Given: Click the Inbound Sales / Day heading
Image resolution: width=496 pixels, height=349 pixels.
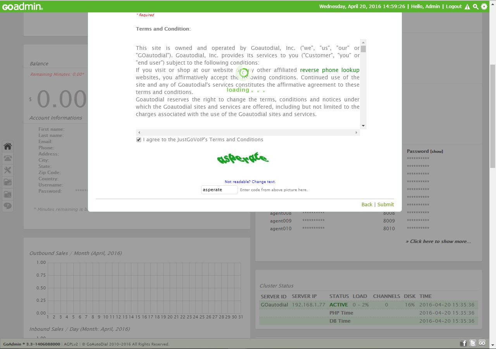Looking at the screenshot, I should [79, 329].
